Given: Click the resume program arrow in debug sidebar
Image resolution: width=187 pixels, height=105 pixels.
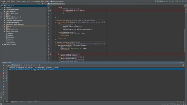Looking at the screenshot, I should (3, 68).
